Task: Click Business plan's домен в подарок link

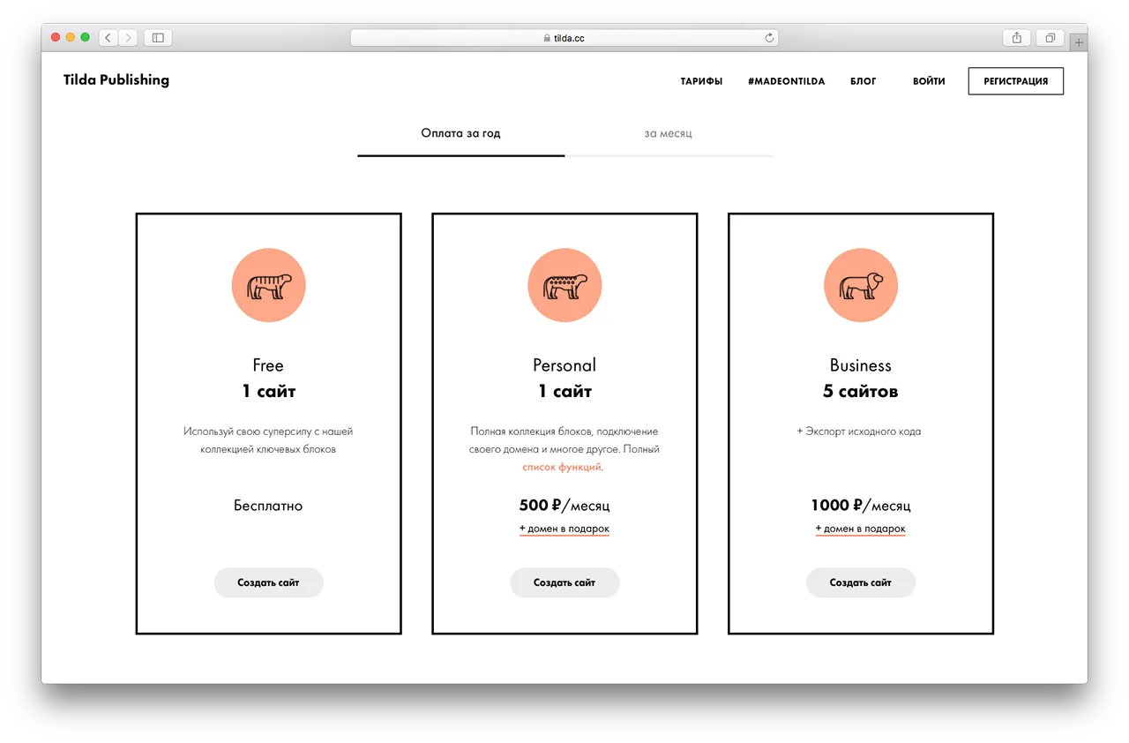Action: click(861, 529)
